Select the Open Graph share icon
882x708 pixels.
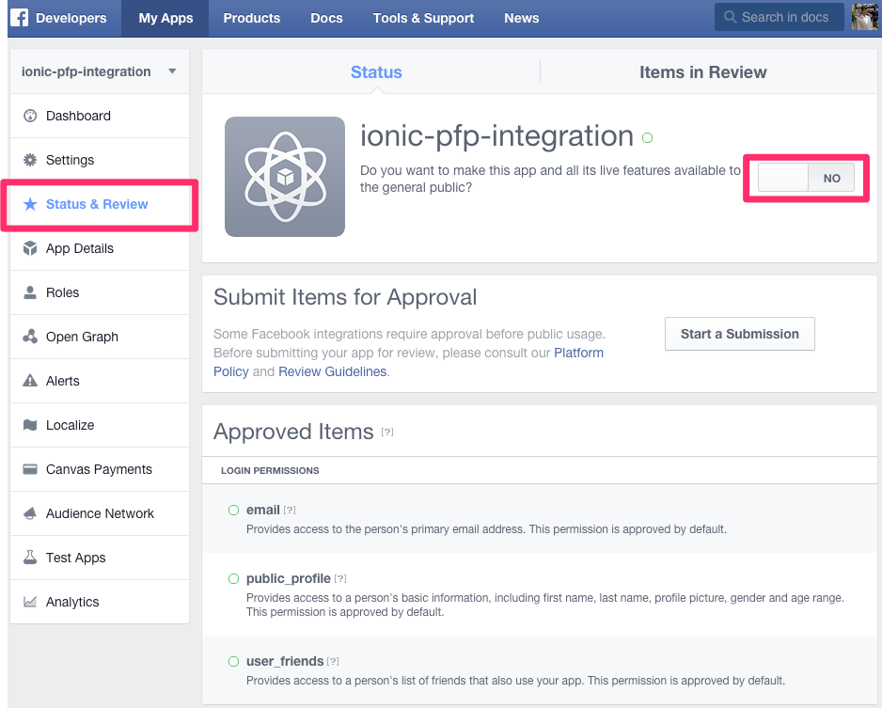29,337
